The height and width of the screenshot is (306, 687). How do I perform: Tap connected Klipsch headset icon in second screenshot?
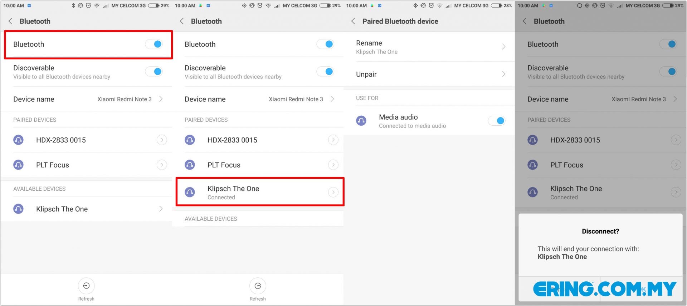(x=190, y=192)
